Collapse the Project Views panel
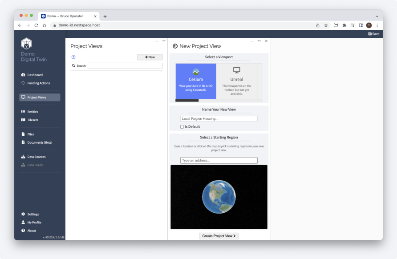397x259 pixels. coord(156,41)
